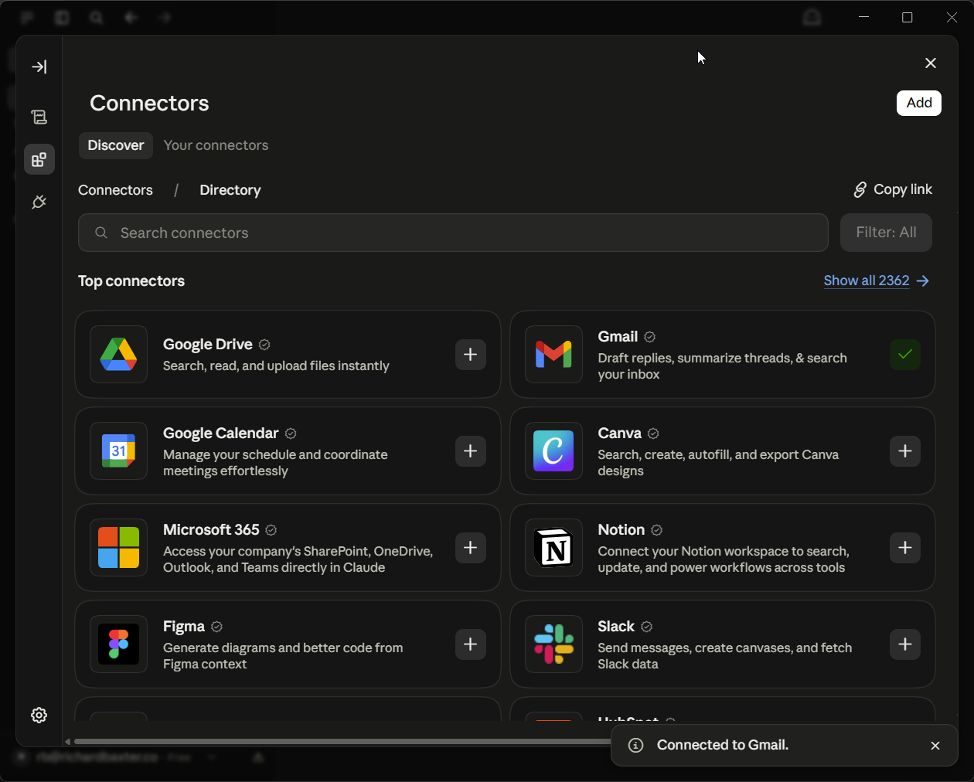This screenshot has height=782, width=974.
Task: Click verified badge next to Google Calendar
Action: coord(291,433)
